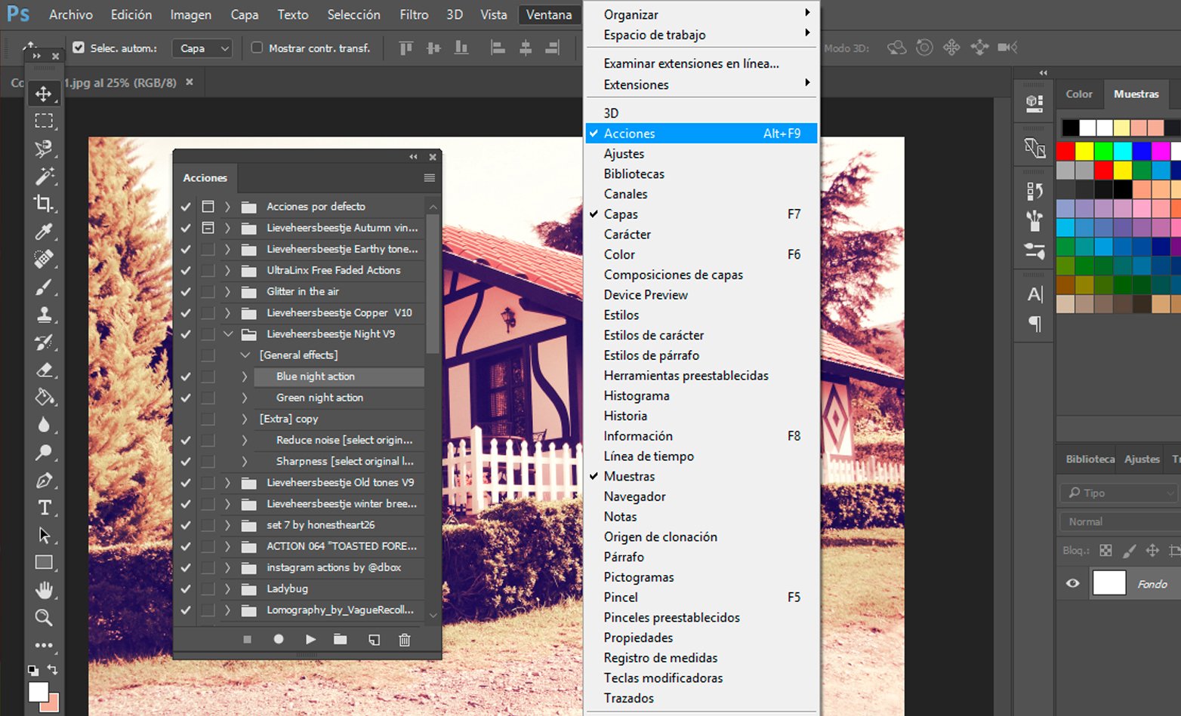Collapse the [General effects] action
The image size is (1181, 716).
point(245,355)
